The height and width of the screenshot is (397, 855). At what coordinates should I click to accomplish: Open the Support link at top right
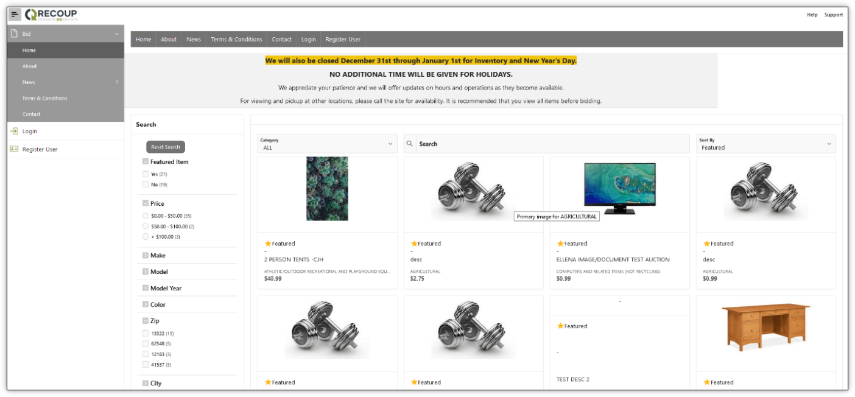click(x=834, y=15)
